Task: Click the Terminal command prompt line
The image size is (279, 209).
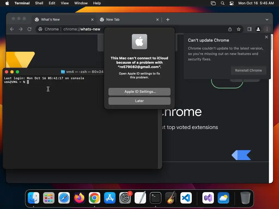Action: [x=16, y=82]
